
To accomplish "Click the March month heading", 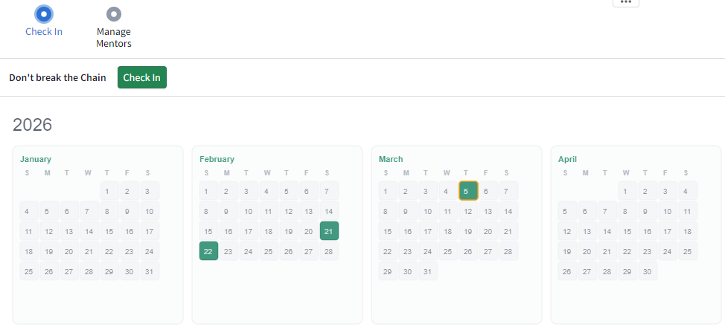I will tap(391, 159).
